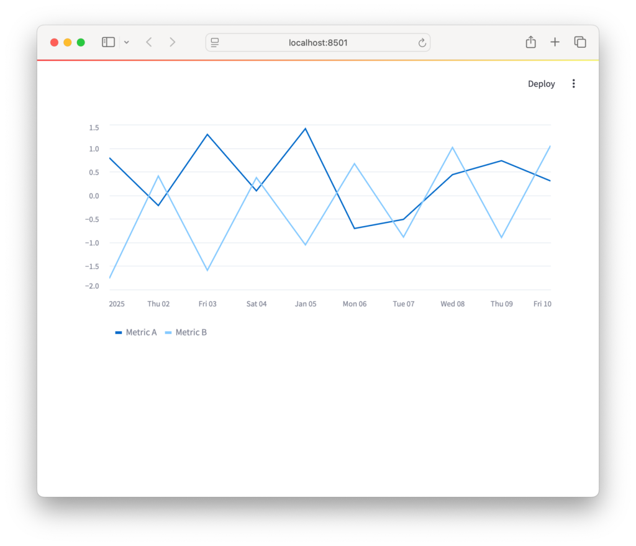Click the Metric B legend color swatch
This screenshot has height=546, width=636.
click(x=168, y=333)
